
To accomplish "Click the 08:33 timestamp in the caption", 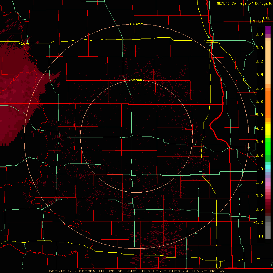I will pyautogui.click(x=217, y=271).
